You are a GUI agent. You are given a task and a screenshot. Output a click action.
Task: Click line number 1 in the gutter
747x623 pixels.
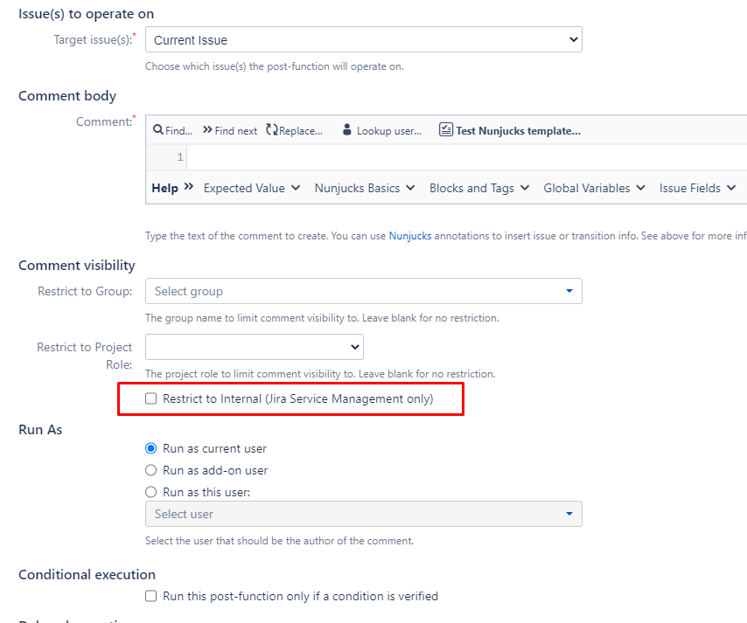pyautogui.click(x=180, y=157)
